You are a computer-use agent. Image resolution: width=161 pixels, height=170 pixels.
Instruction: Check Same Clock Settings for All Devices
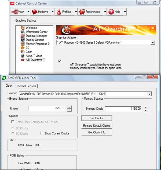point(13,122)
